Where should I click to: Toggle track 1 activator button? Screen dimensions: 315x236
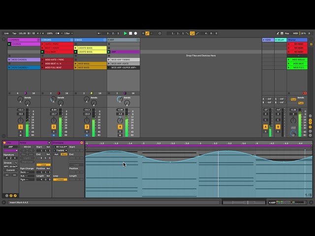click(21, 127)
